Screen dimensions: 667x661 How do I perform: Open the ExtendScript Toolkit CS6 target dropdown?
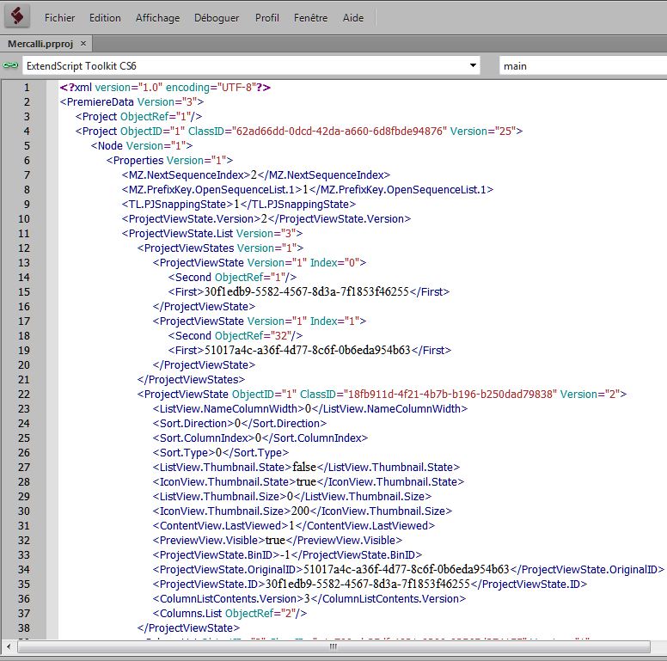click(x=251, y=65)
